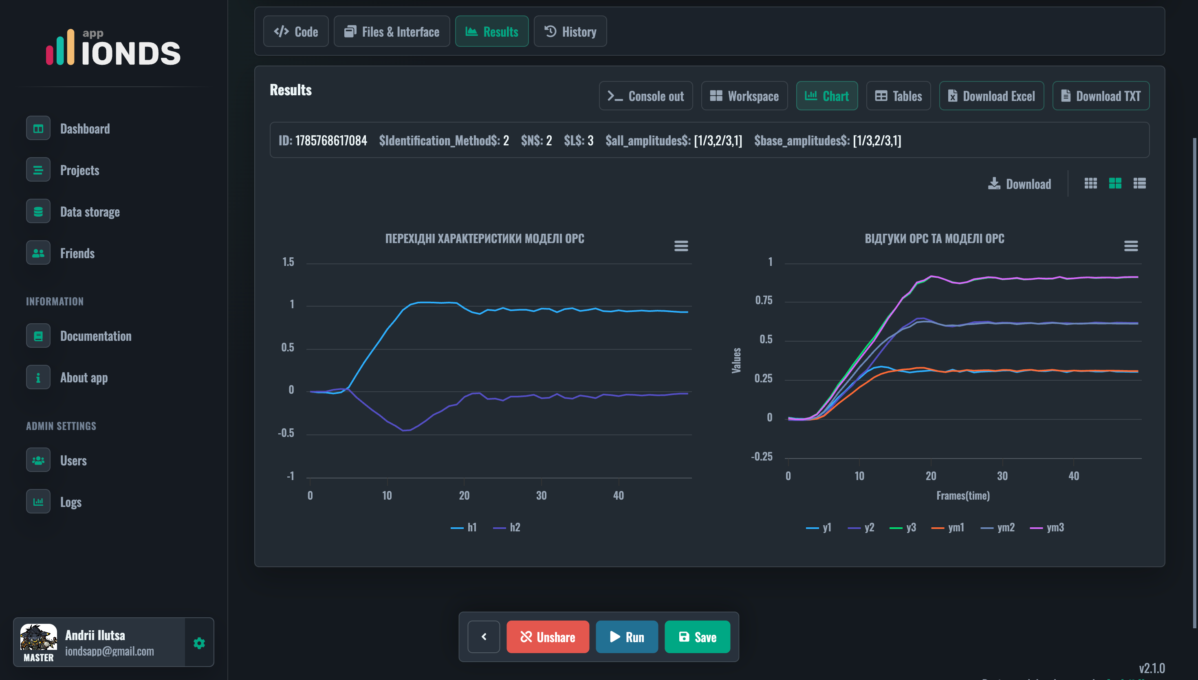Click the Logs chart icon in sidebar
The height and width of the screenshot is (680, 1198).
pos(38,502)
